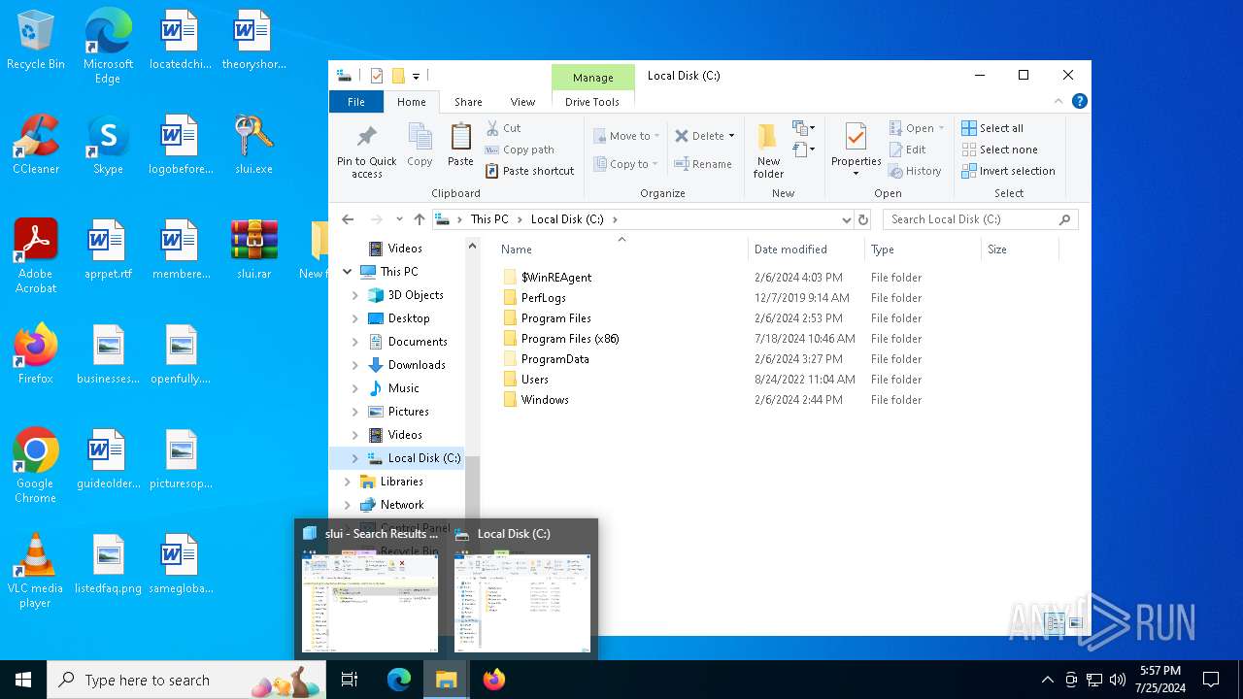This screenshot has width=1243, height=699.
Task: Click Copy path command
Action: click(x=520, y=150)
